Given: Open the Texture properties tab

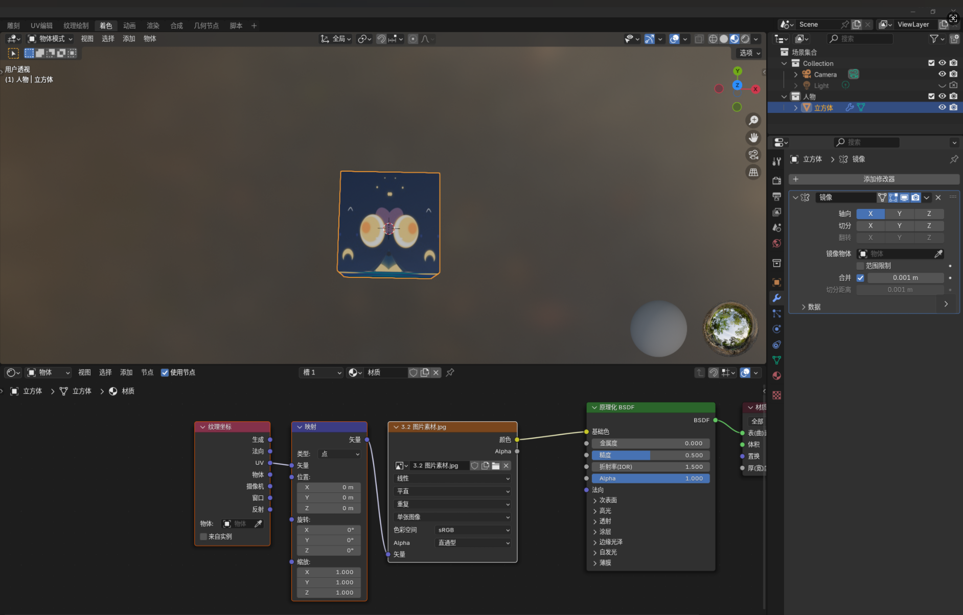Looking at the screenshot, I should 776,395.
